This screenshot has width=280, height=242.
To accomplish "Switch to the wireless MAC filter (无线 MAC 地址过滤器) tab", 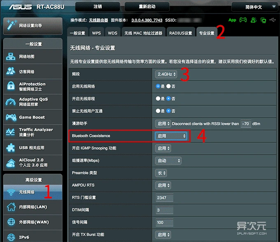I will pyautogui.click(x=143, y=33).
